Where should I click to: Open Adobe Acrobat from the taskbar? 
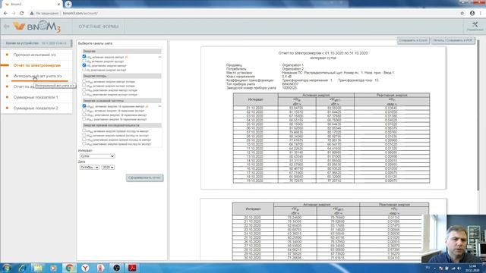click(132, 268)
